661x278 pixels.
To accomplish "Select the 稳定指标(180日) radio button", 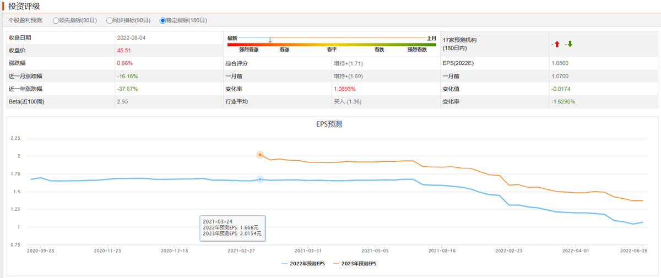I will click(162, 20).
